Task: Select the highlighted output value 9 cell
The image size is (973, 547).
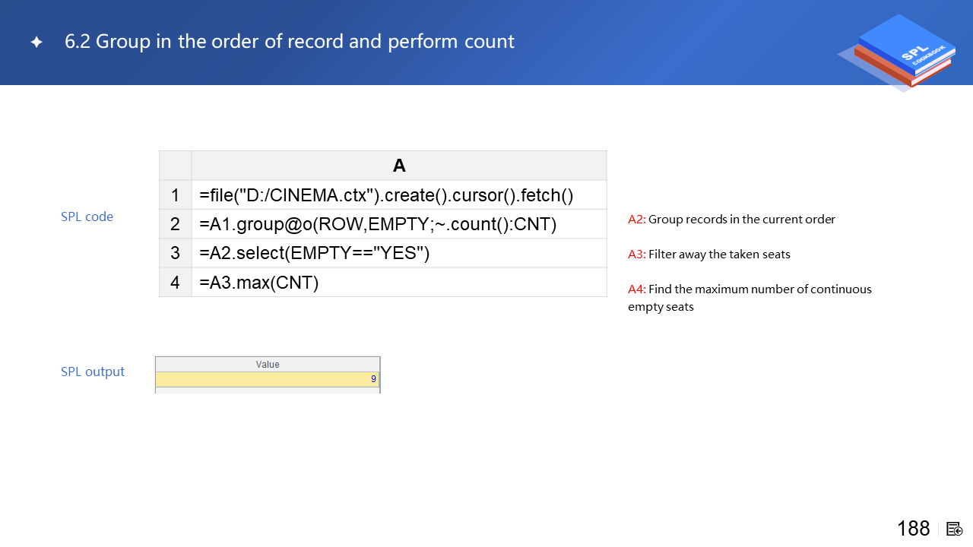Action: click(268, 379)
